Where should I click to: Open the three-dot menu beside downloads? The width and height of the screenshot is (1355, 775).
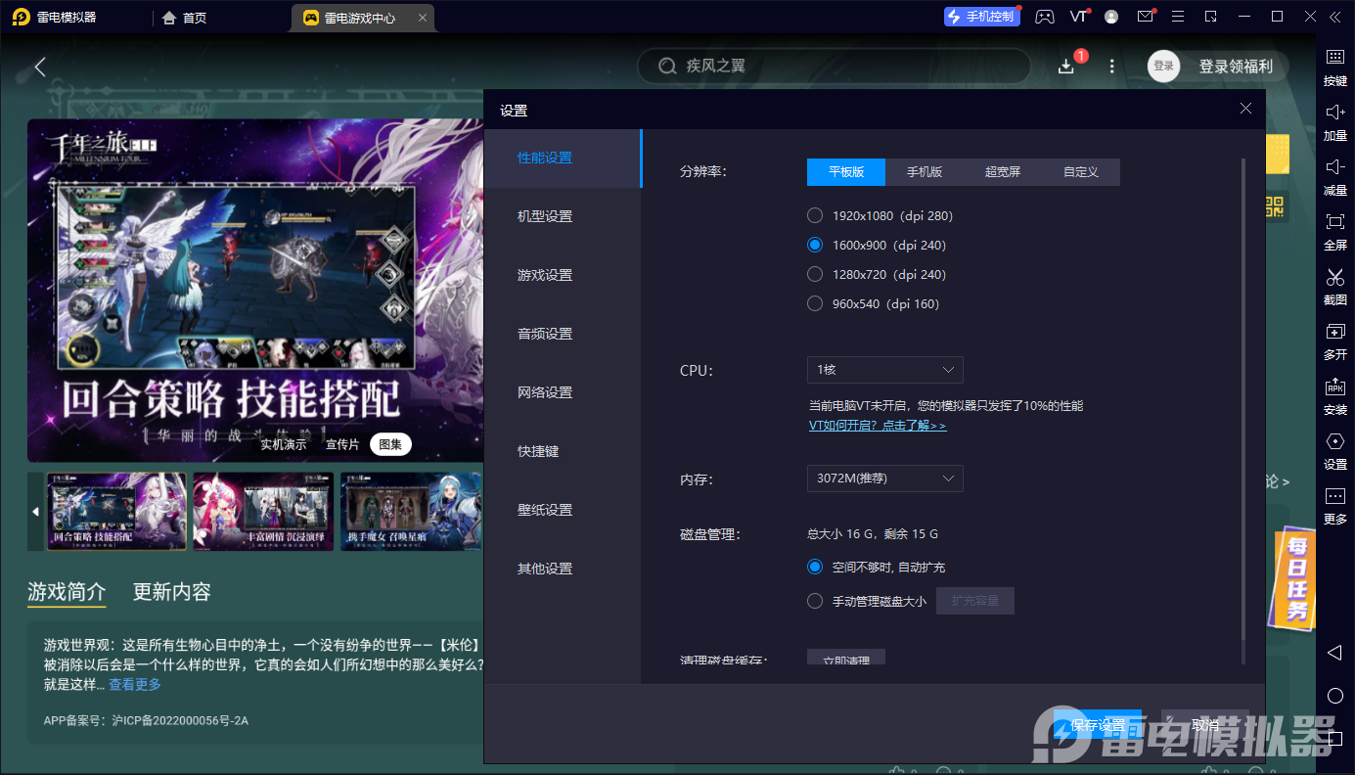point(1111,66)
